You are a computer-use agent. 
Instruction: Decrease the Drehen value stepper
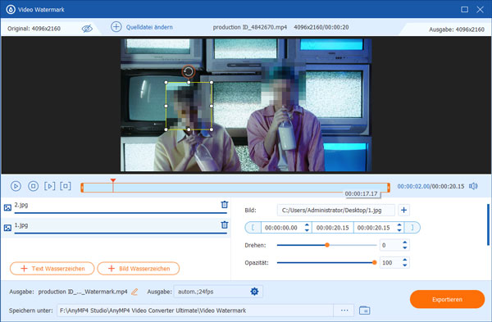405,248
